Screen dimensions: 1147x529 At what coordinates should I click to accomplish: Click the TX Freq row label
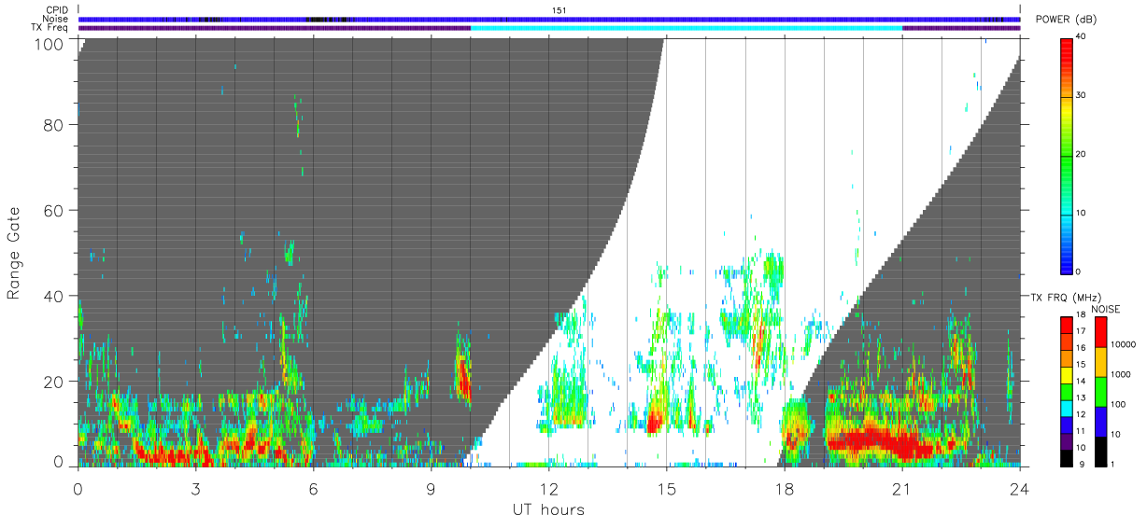tap(50, 27)
